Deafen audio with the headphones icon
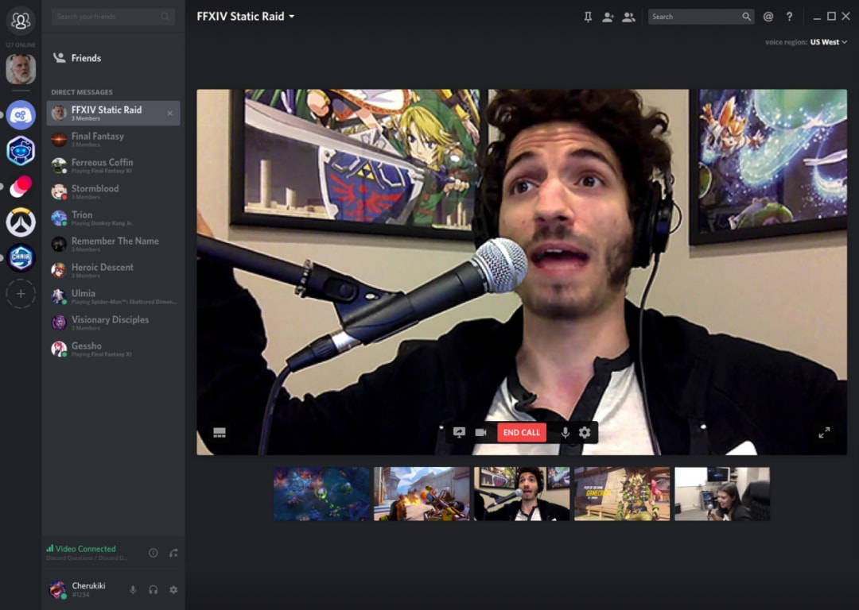This screenshot has width=859, height=610. click(x=153, y=589)
